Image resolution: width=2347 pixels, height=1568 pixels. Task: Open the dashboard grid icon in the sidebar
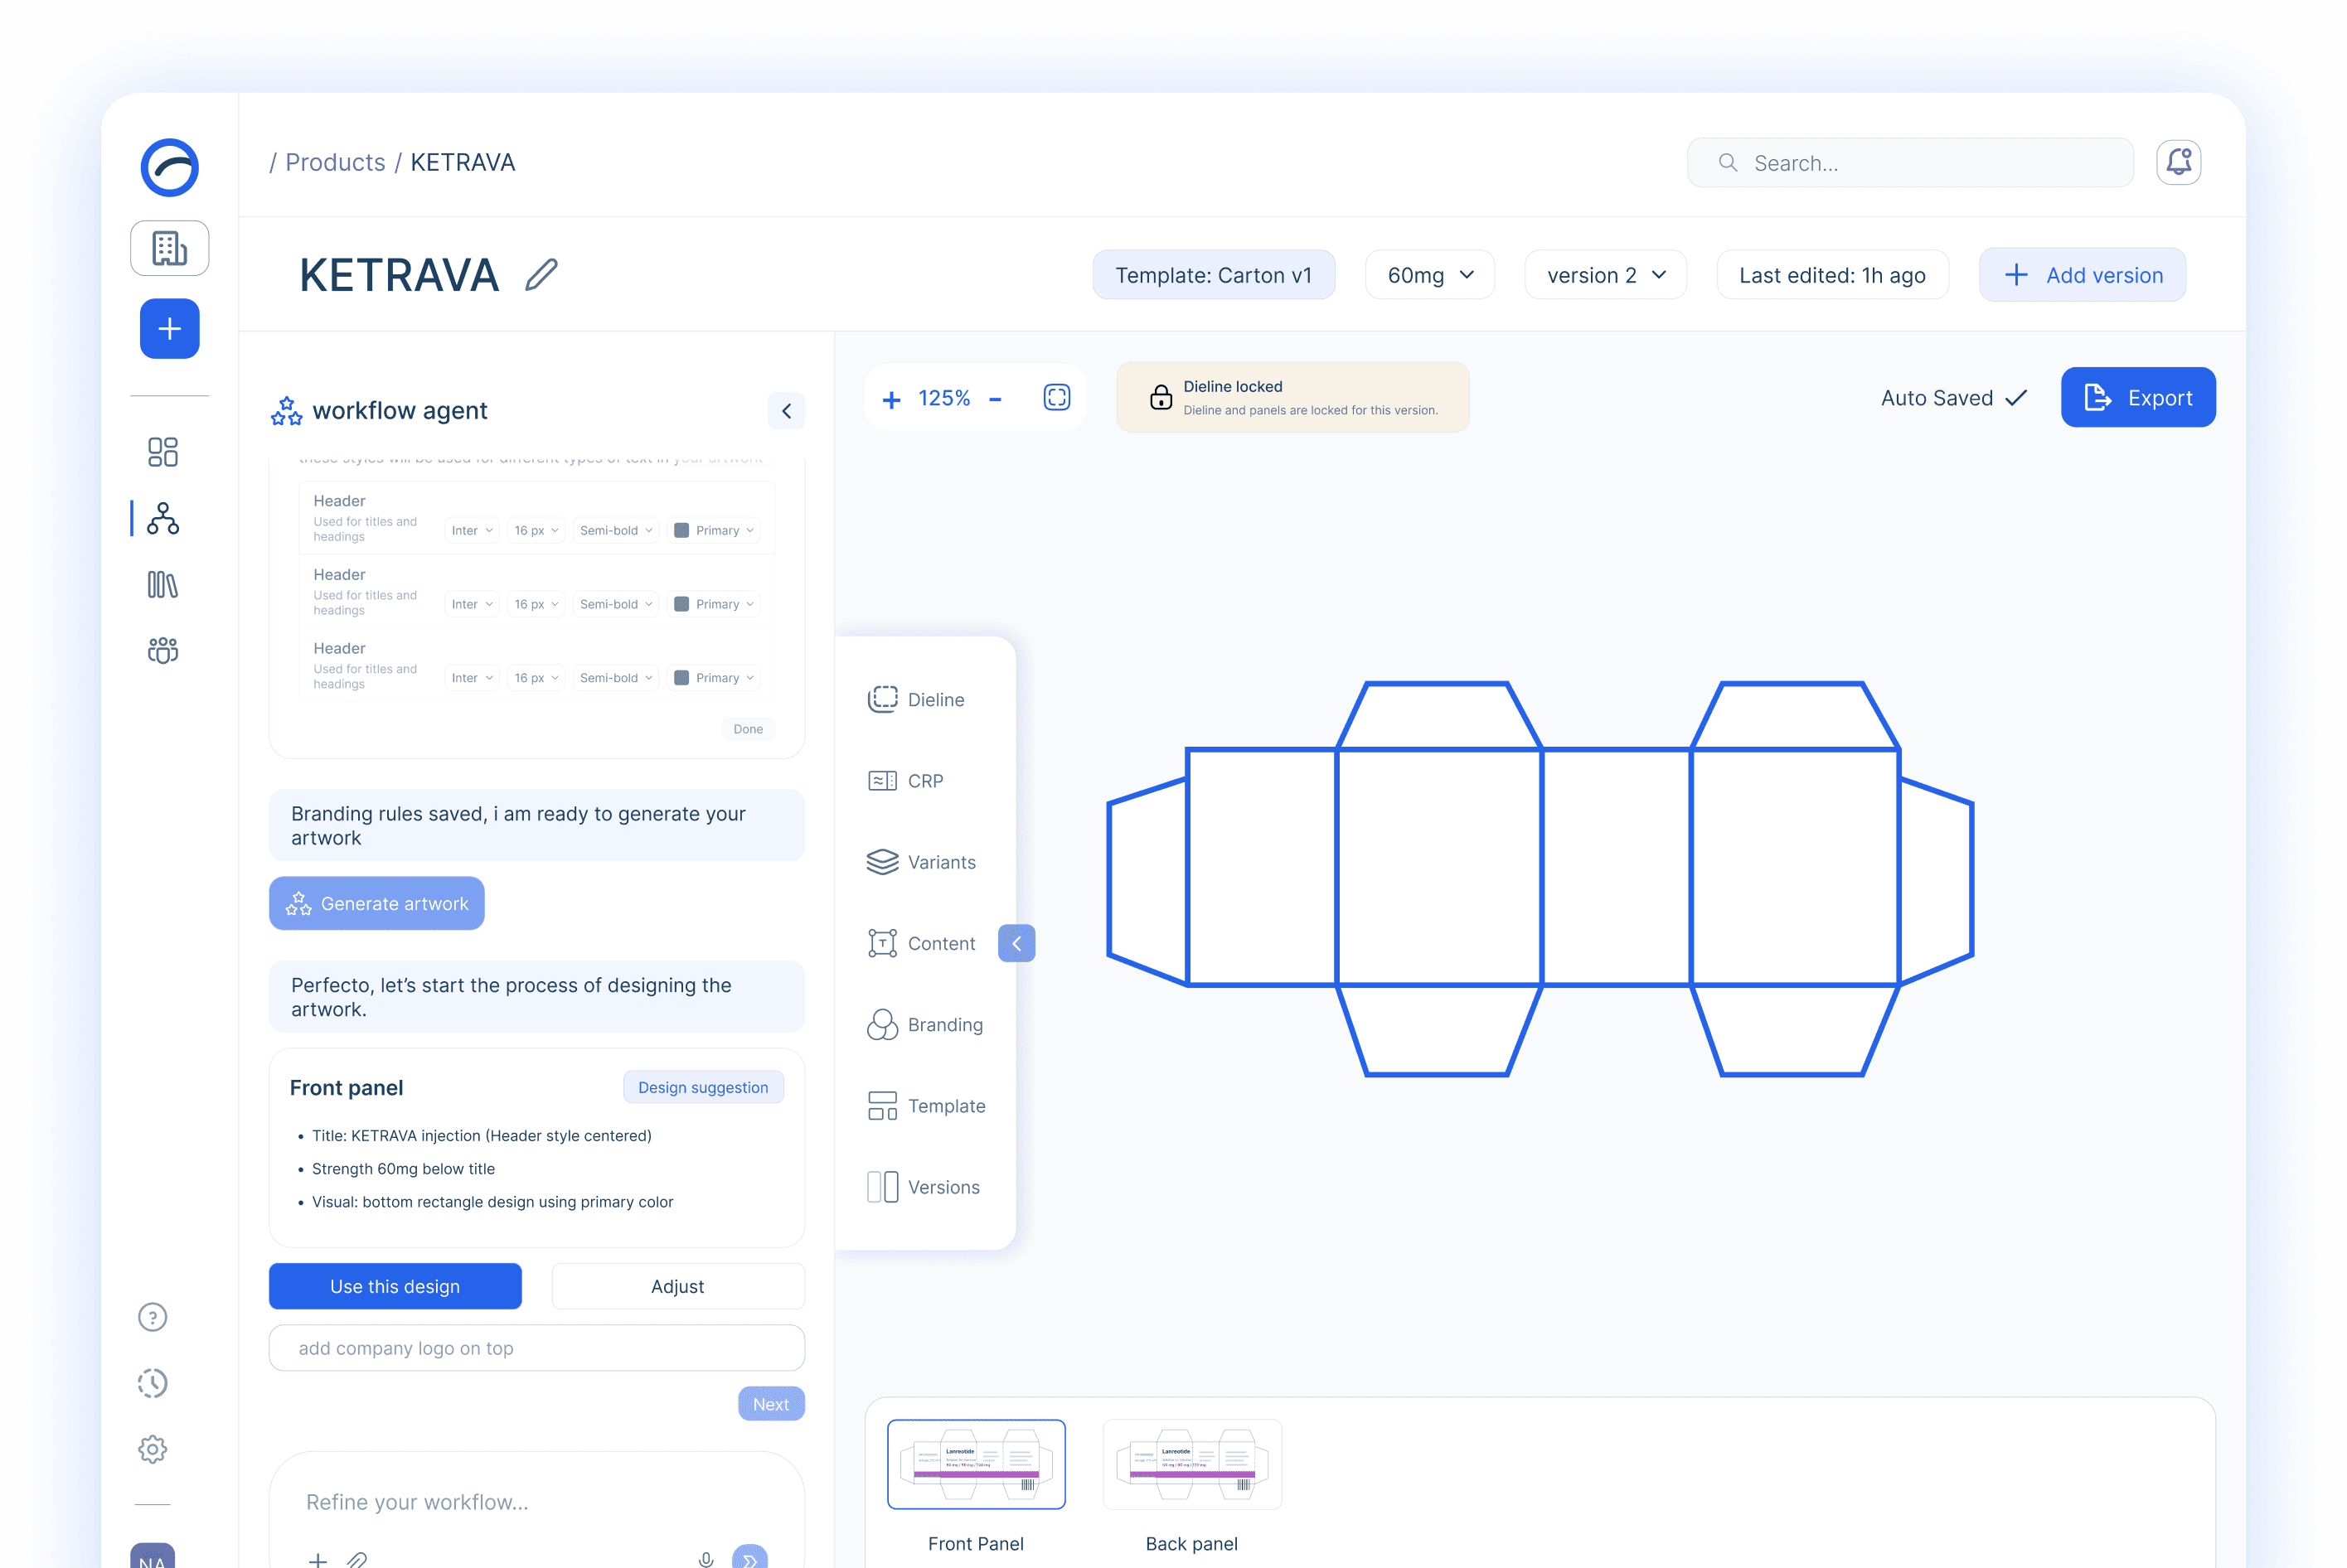(x=163, y=452)
